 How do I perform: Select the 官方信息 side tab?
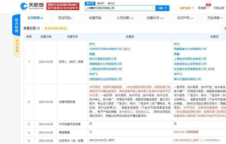click(x=16, y=25)
